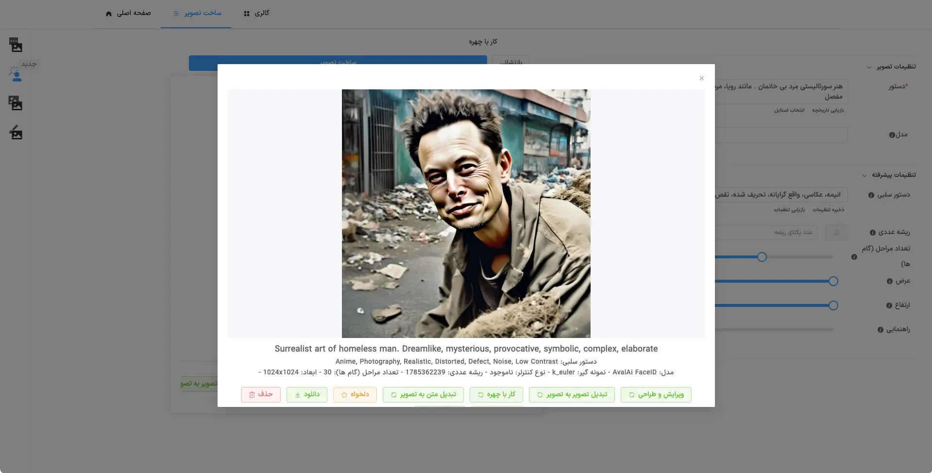Click تبدیل تصویر به تصویر button

[572, 394]
